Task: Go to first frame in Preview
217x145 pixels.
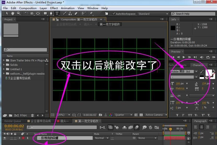Action: point(173,57)
